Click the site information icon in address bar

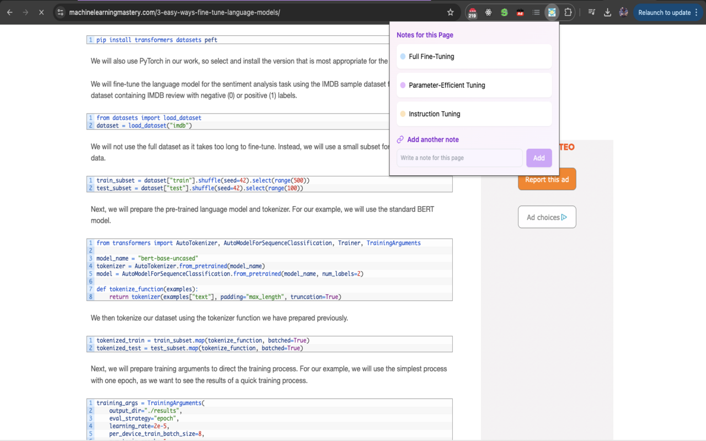point(60,12)
